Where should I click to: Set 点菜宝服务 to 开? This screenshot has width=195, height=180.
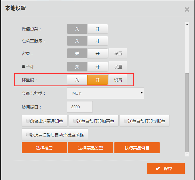(98, 41)
